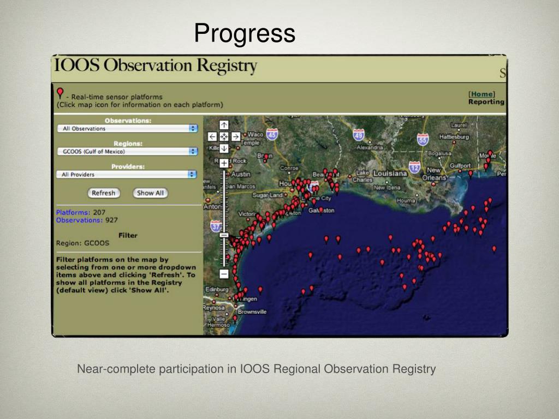Open the Observations dropdown
Viewport: 559px width, 419px height.
point(128,129)
